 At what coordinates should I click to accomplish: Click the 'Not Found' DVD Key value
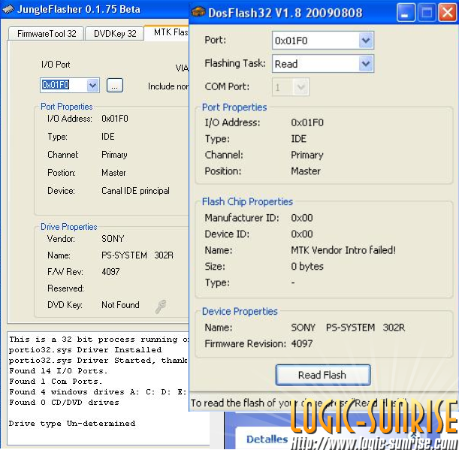pos(120,305)
